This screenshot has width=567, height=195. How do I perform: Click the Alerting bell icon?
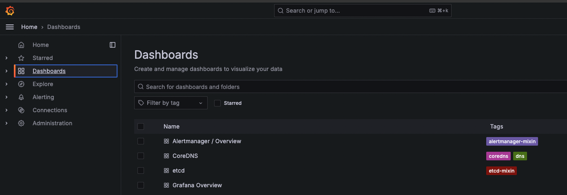pos(21,97)
